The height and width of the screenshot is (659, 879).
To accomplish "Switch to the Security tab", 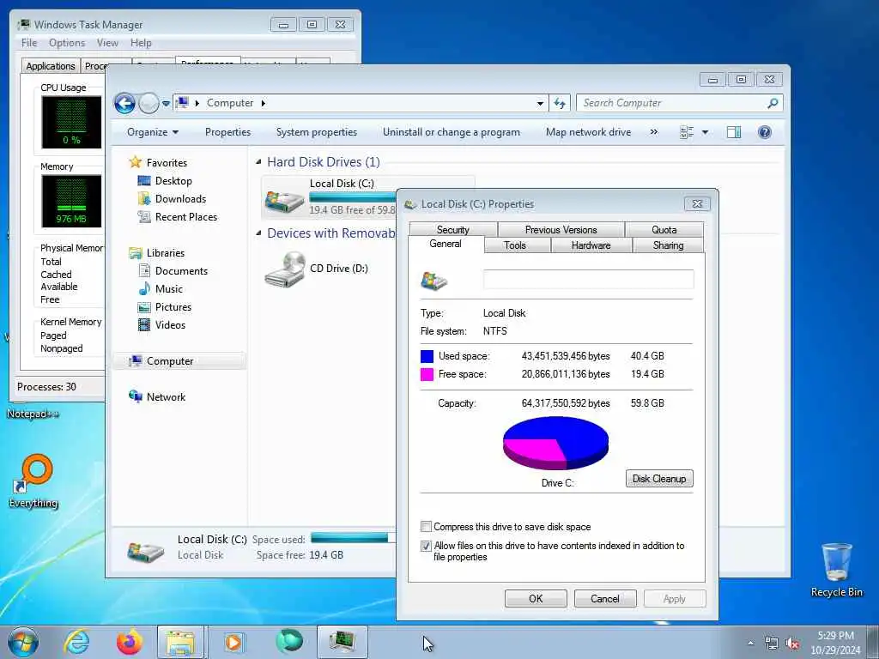I will tap(453, 230).
